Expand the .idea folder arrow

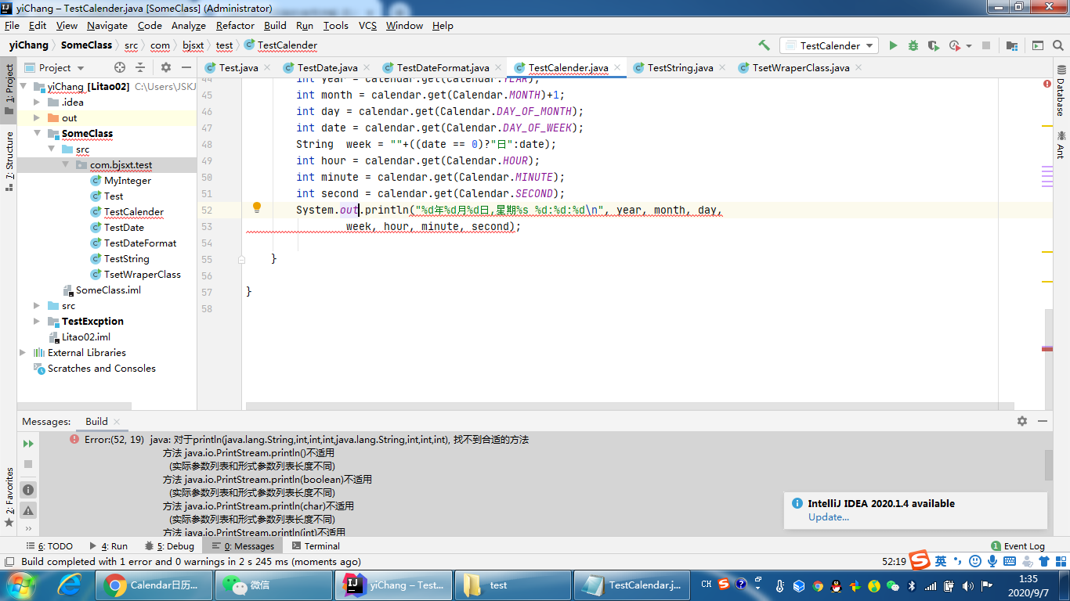point(37,103)
